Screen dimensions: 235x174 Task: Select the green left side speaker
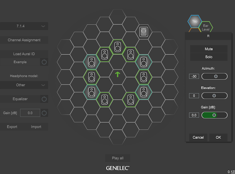tap(91, 77)
